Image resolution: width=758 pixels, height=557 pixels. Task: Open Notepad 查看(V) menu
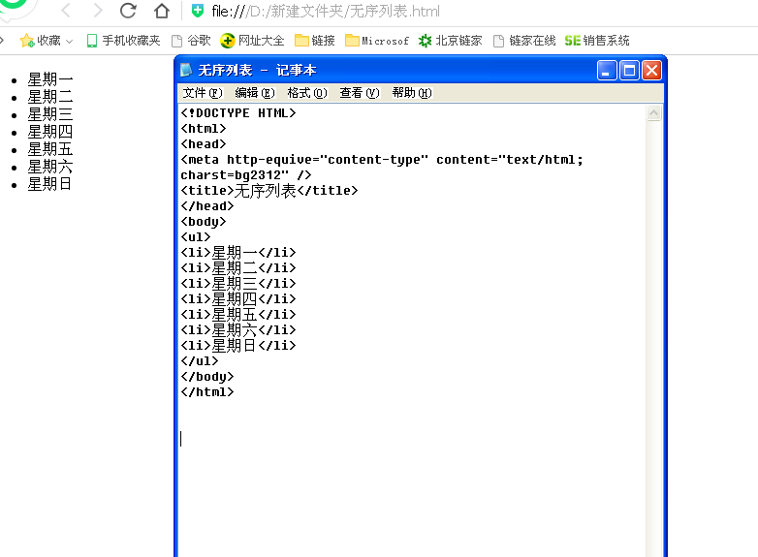click(360, 93)
